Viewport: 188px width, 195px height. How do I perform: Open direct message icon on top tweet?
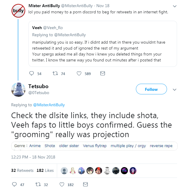click(102, 74)
